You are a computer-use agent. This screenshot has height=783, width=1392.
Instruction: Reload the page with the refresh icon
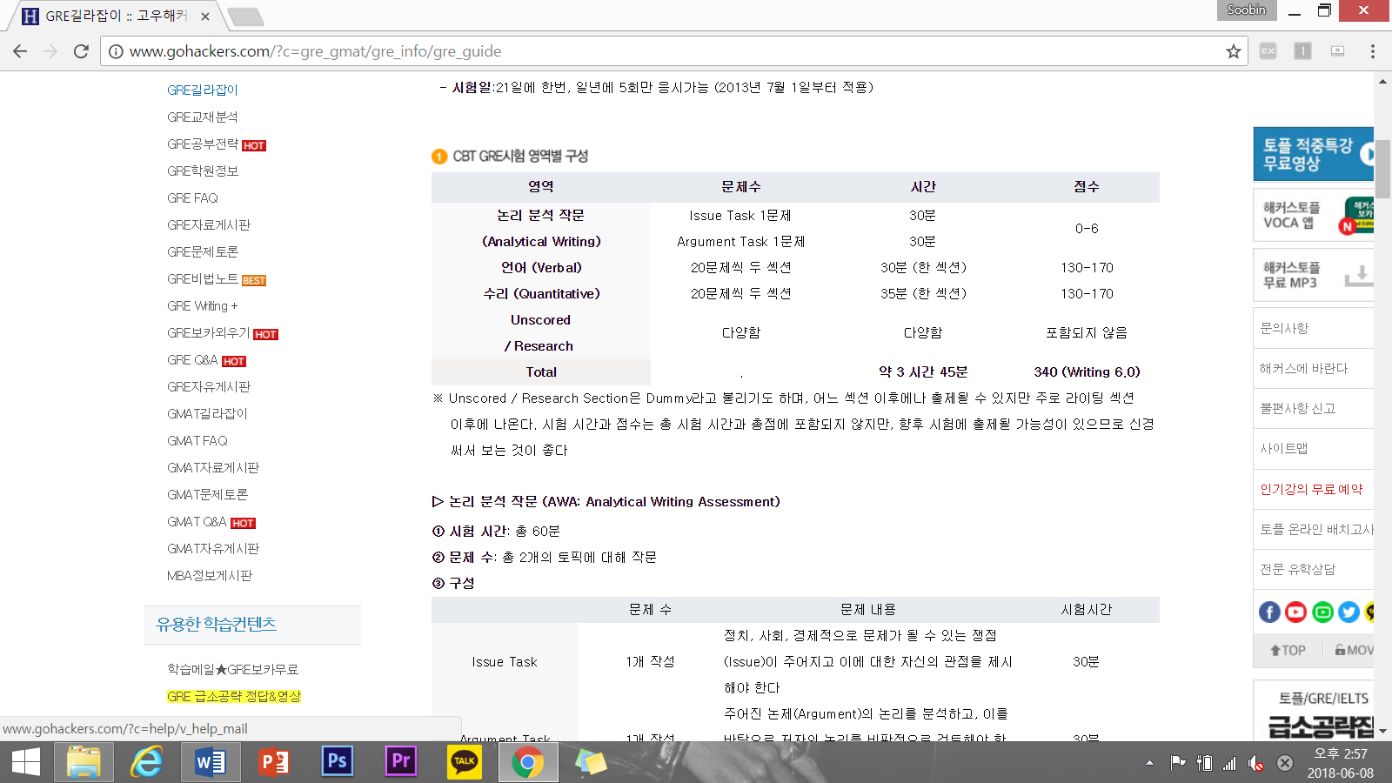(81, 51)
